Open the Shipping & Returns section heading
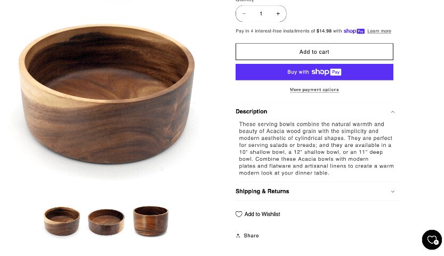The height and width of the screenshot is (256, 444). click(x=262, y=192)
